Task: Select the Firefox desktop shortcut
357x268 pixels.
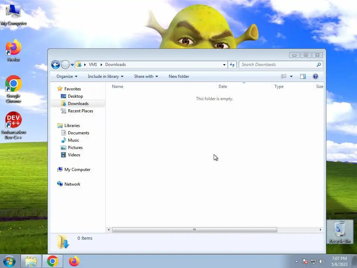Action: [x=14, y=50]
